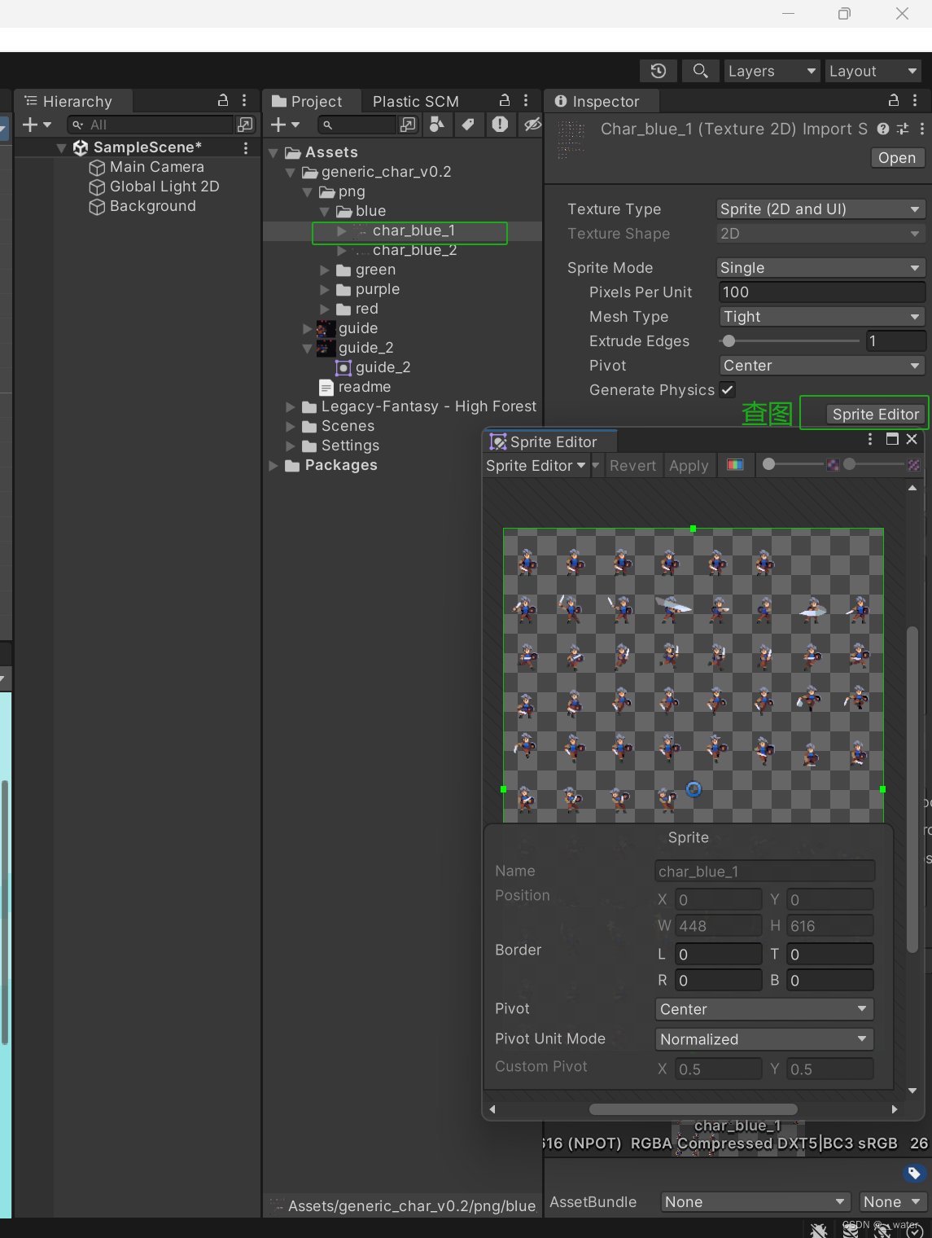Select char_blue_2 in the Project tree
Image resolution: width=932 pixels, height=1238 pixels.
[414, 250]
